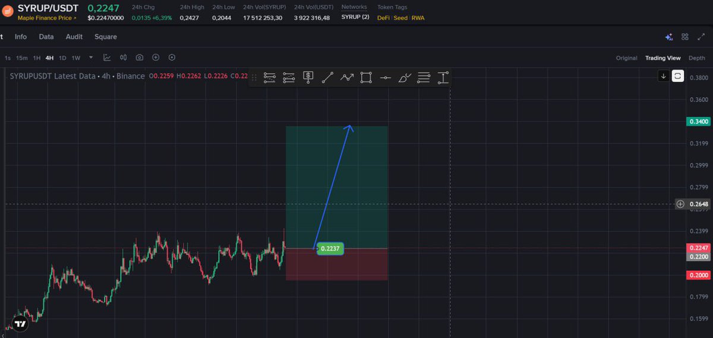
Task: Click the DeFi token tag
Action: coord(384,18)
